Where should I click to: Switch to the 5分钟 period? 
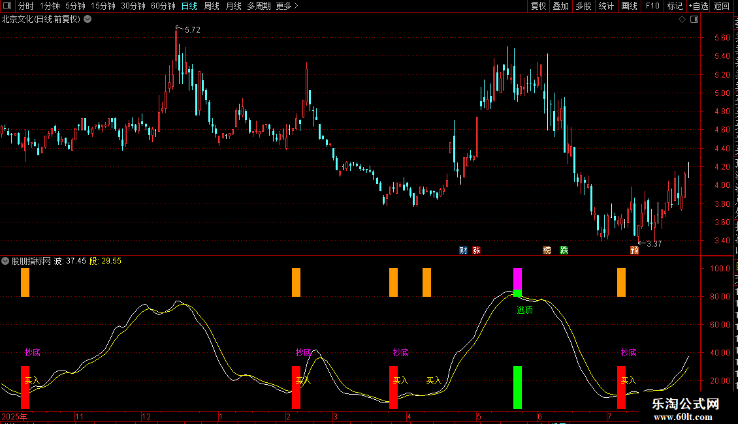[x=75, y=6]
